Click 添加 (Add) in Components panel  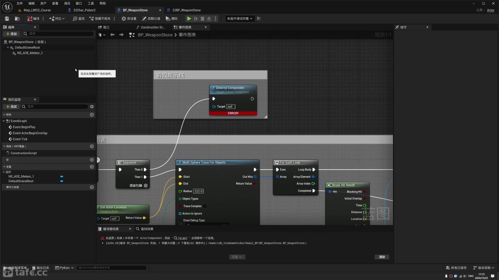tap(11, 34)
